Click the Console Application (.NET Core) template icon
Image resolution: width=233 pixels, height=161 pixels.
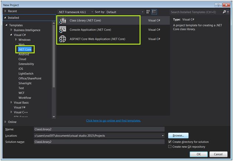63,30
